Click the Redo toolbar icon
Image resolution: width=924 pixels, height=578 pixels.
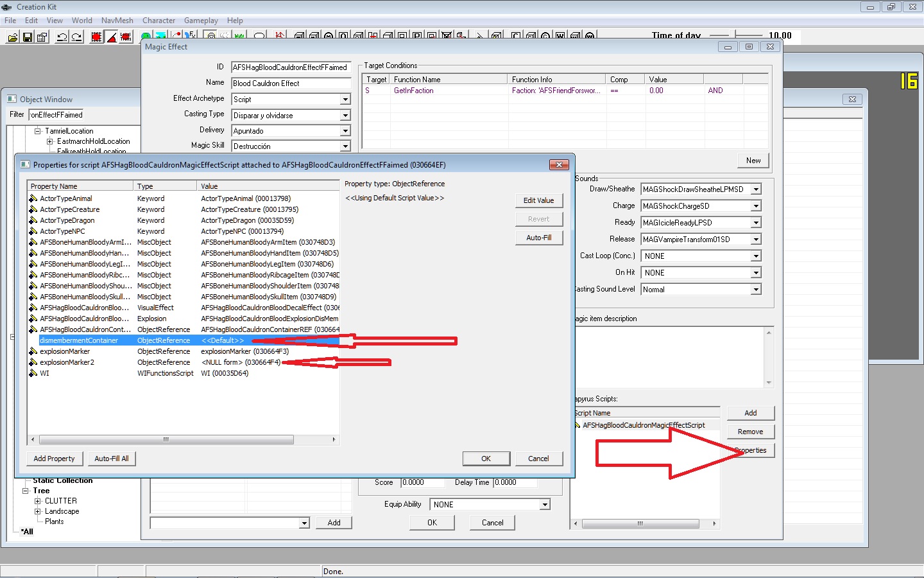76,37
